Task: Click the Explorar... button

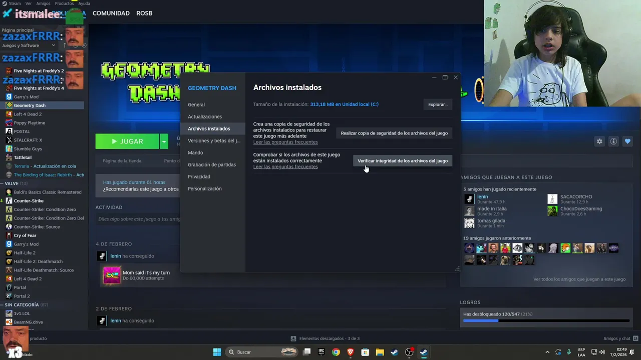Action: (x=437, y=104)
